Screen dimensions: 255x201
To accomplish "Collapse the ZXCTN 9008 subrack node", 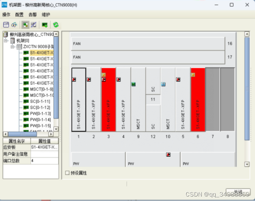I will coord(12,47).
